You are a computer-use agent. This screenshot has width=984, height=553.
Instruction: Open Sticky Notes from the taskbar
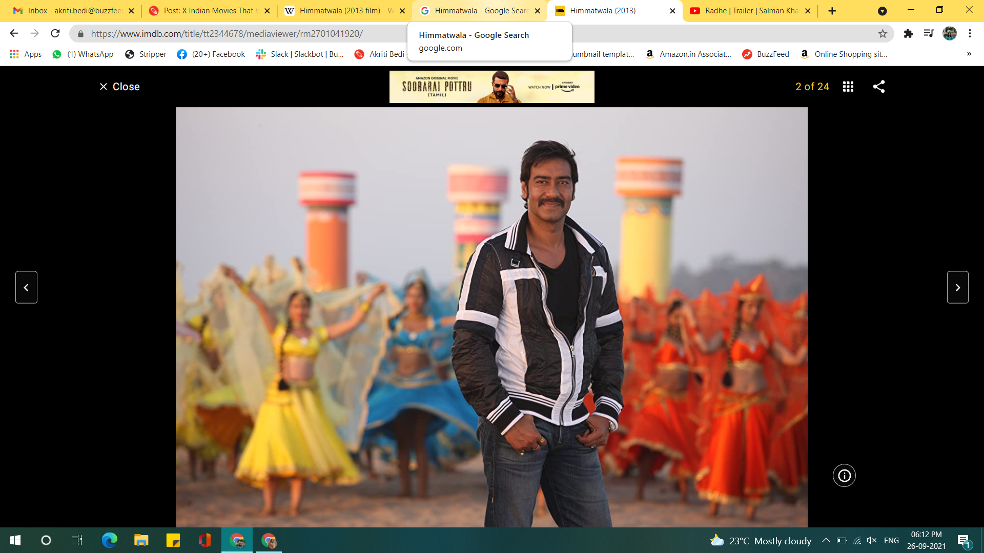coord(173,540)
